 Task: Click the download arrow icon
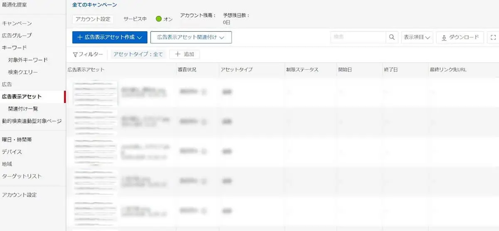click(x=444, y=37)
